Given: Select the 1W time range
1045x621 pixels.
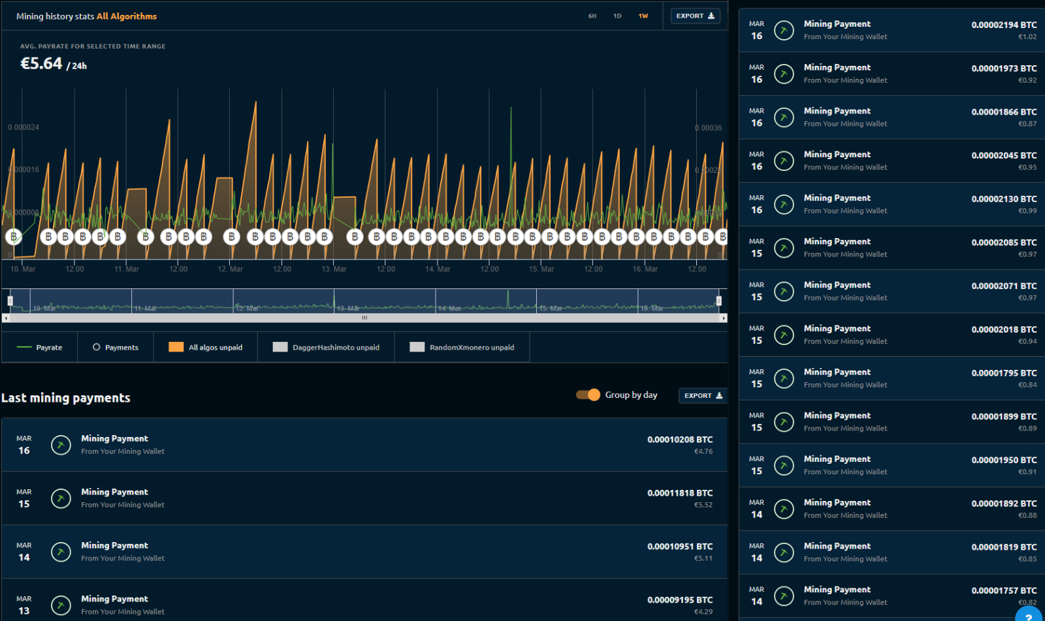Looking at the screenshot, I should pos(643,16).
